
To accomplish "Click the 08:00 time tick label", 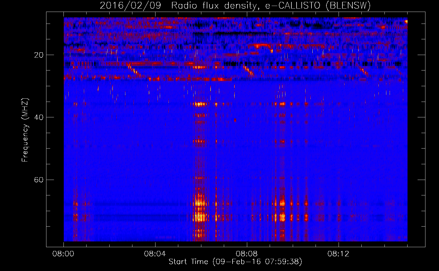I will pyautogui.click(x=63, y=254).
